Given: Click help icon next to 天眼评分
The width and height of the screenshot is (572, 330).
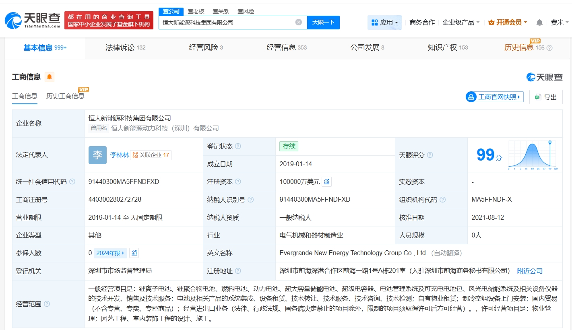Looking at the screenshot, I should point(430,155).
